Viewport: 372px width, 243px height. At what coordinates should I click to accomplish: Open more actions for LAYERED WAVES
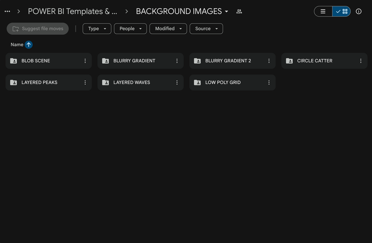click(177, 82)
